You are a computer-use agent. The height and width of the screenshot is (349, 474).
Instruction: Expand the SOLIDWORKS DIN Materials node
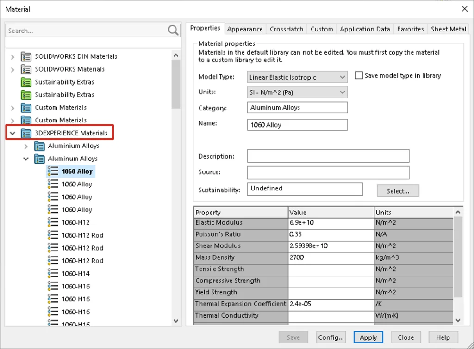pos(12,56)
